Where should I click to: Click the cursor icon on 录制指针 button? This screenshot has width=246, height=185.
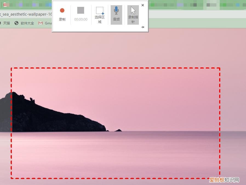pos(133,10)
